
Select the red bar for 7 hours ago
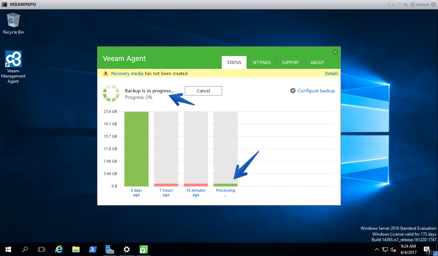pyautogui.click(x=166, y=185)
